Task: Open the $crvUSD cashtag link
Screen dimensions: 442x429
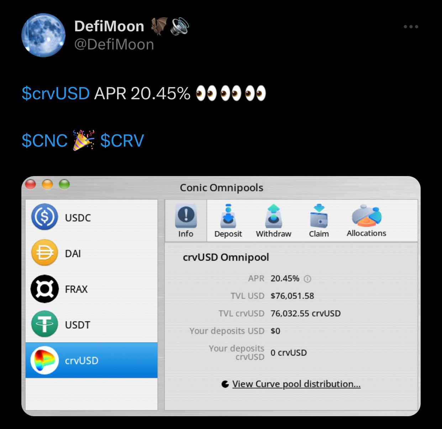Action: [56, 94]
